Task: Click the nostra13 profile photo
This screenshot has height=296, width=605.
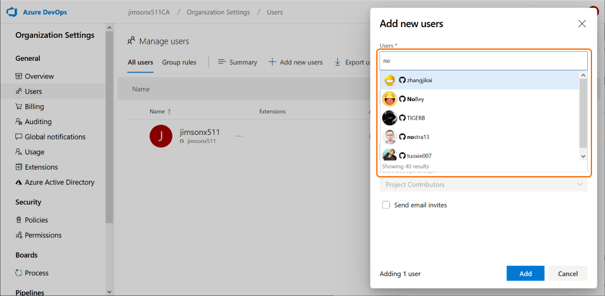Action: coord(390,137)
